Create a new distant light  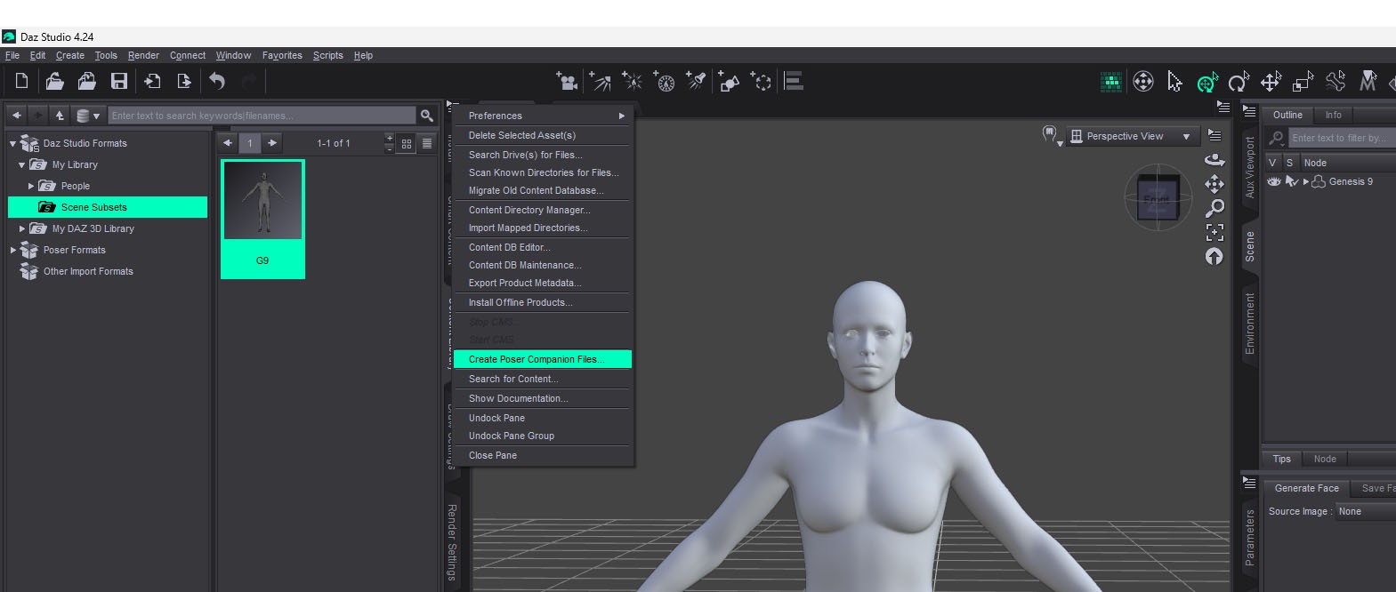tap(601, 82)
